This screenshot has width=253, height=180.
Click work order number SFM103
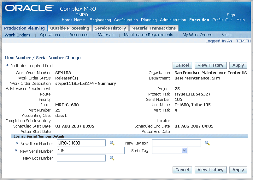[x=63, y=73]
